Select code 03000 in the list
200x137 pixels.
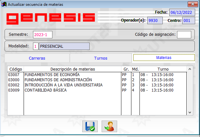(x=14, y=80)
